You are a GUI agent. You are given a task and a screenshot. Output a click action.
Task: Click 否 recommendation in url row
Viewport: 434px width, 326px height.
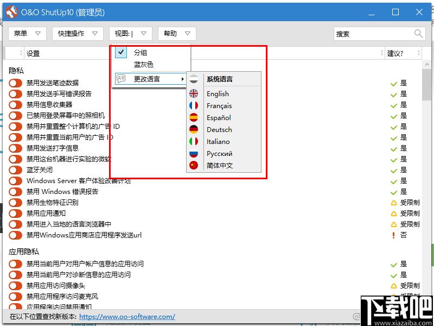click(x=404, y=235)
